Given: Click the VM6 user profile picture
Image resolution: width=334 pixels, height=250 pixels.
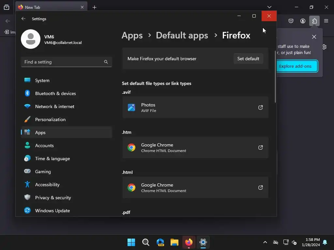Looking at the screenshot, I should 31,39.
